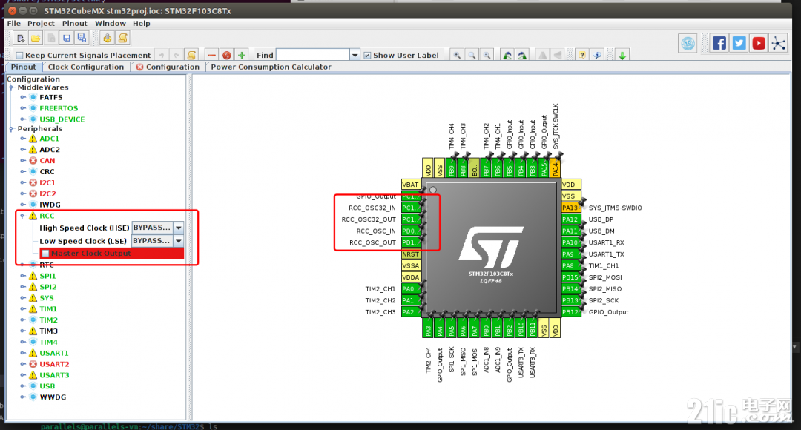Click the zoom in magnifier icon
The height and width of the screenshot is (430, 801).
[x=457, y=55]
